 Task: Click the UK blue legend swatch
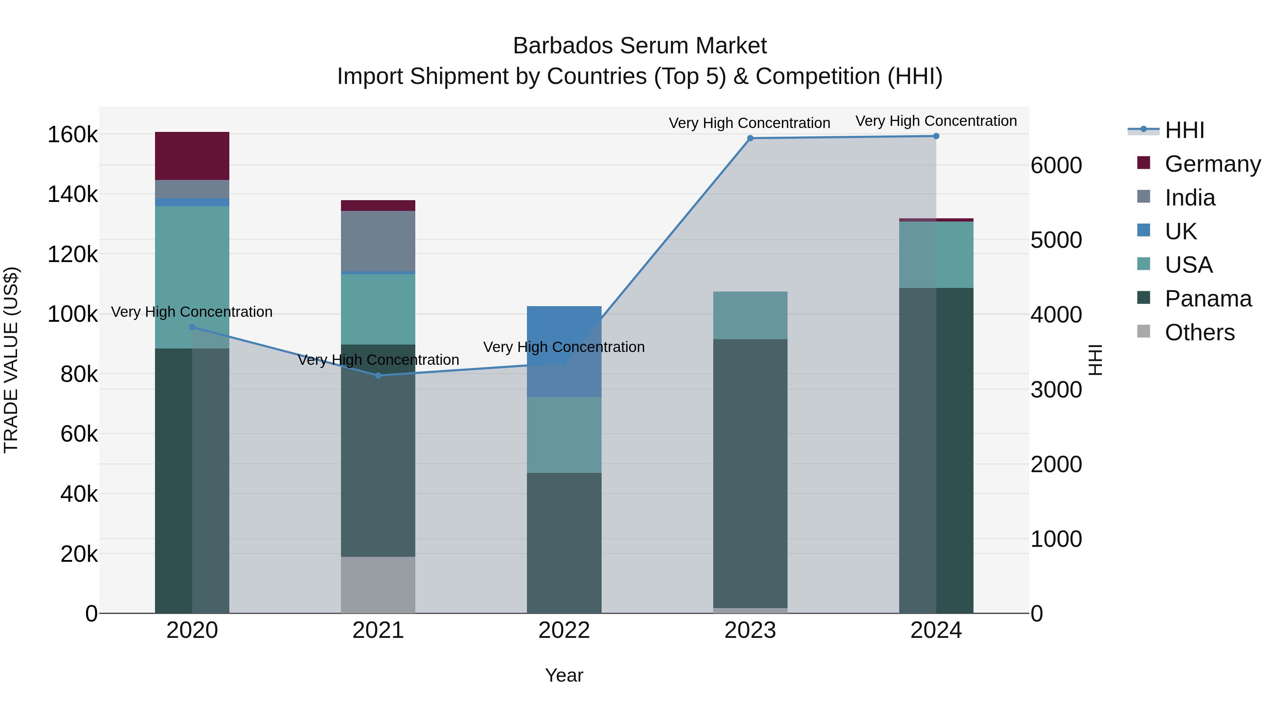[1143, 230]
